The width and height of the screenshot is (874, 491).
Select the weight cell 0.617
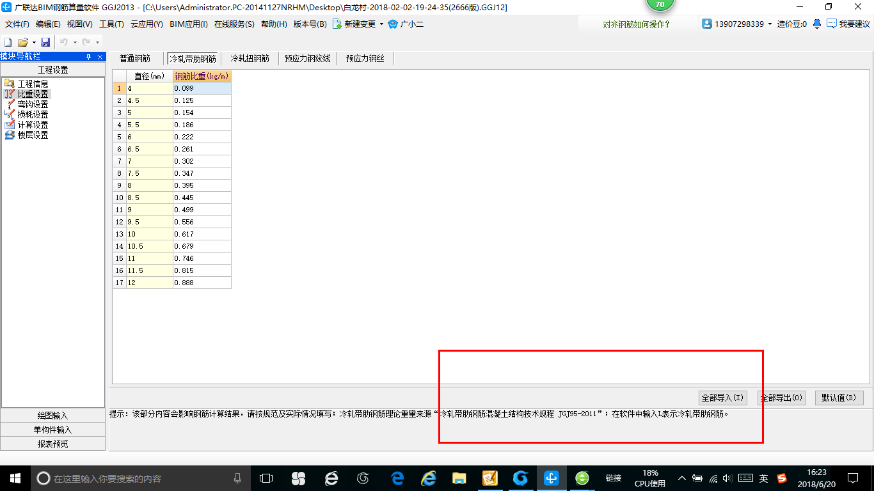click(x=202, y=234)
